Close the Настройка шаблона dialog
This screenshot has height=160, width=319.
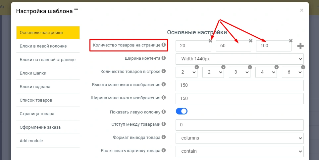pyautogui.click(x=301, y=11)
